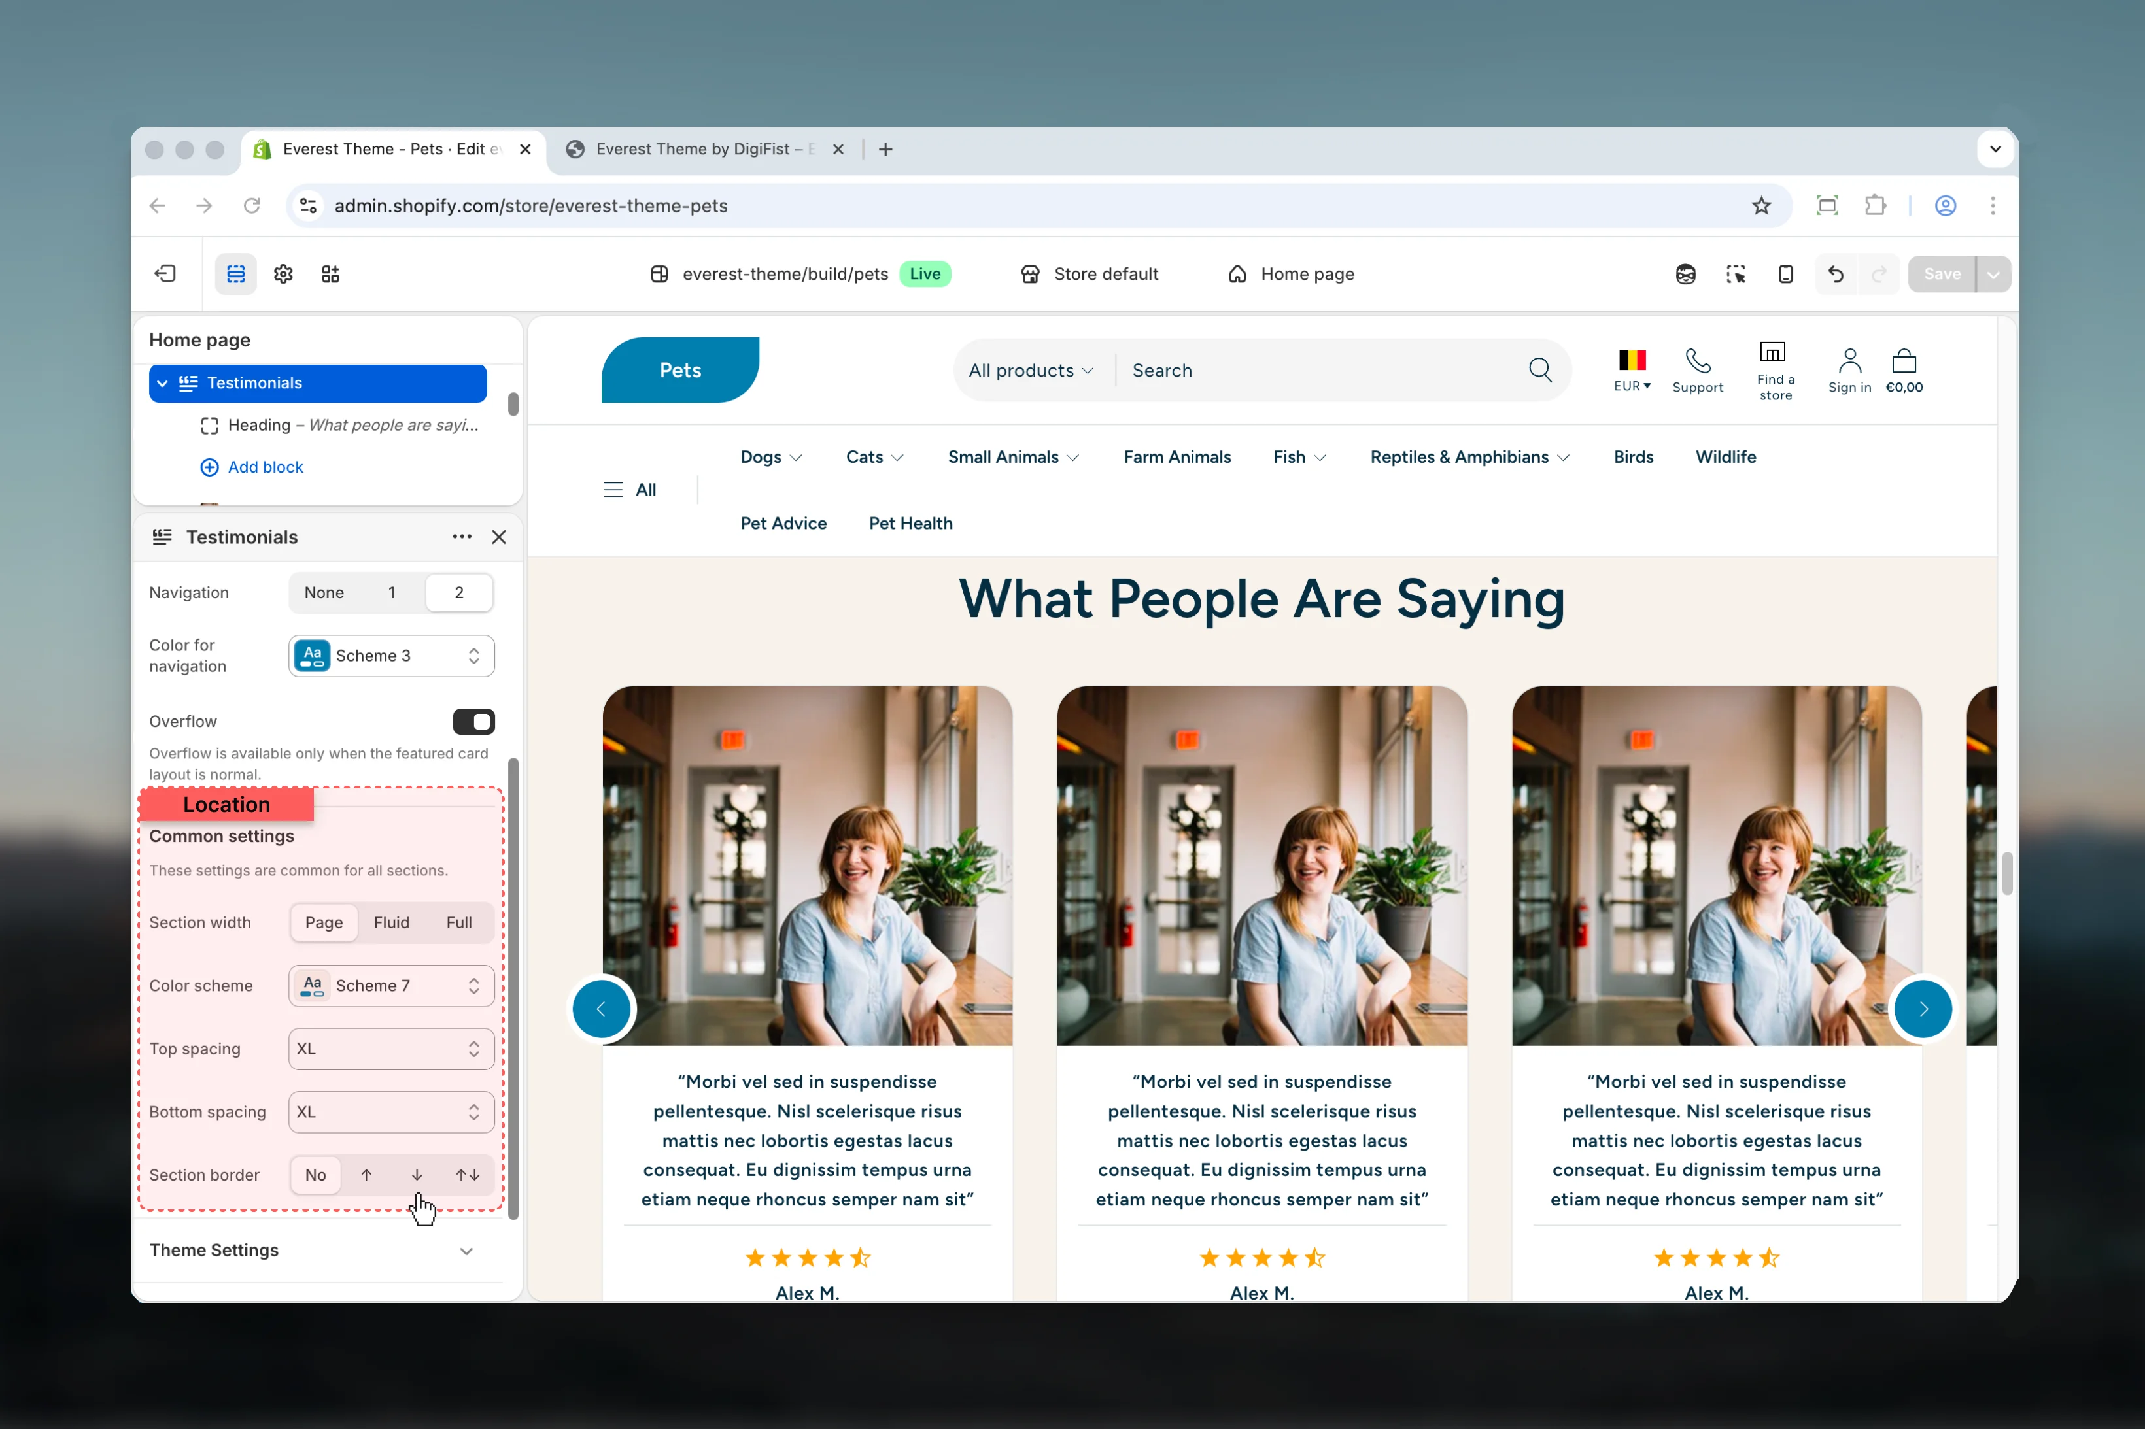Collapse the Testimonials tree item

pos(162,383)
